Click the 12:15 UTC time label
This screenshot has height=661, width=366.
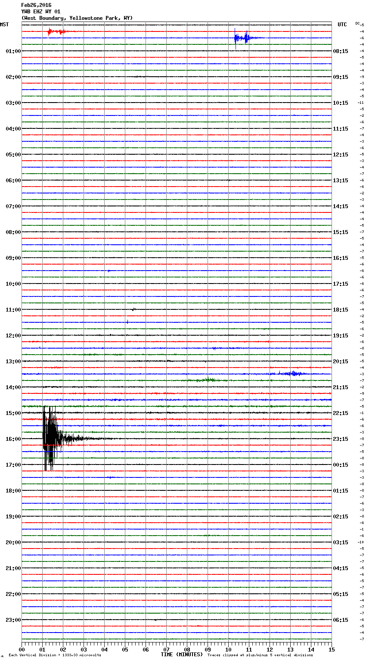pyautogui.click(x=341, y=155)
